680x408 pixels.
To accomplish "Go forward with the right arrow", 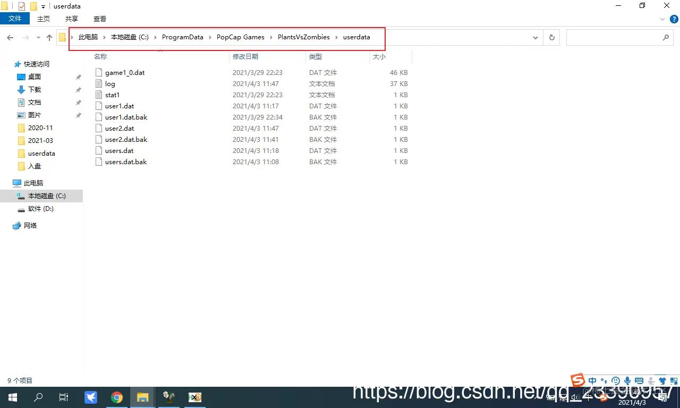I will [26, 38].
